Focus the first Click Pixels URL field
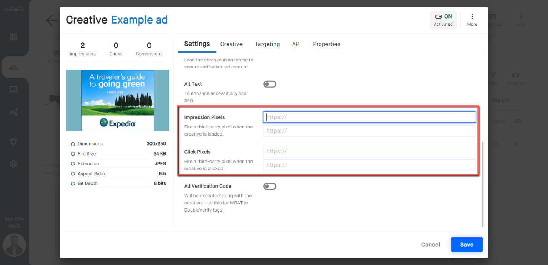 click(x=369, y=151)
